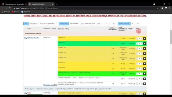Open the Перевести bookmark
Viewport: 172px width, 97px height.
[x=26, y=12]
